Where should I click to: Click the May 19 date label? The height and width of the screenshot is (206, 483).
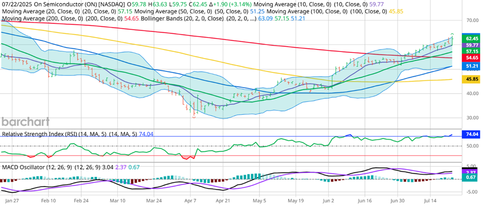coord(295,200)
